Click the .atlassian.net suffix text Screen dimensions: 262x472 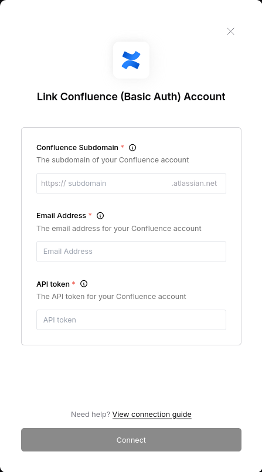coord(194,184)
